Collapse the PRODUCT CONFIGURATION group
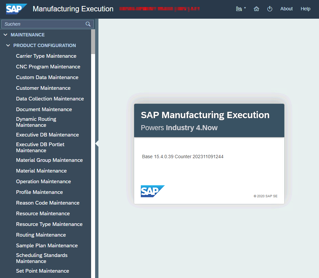This screenshot has width=319, height=278. [8, 45]
